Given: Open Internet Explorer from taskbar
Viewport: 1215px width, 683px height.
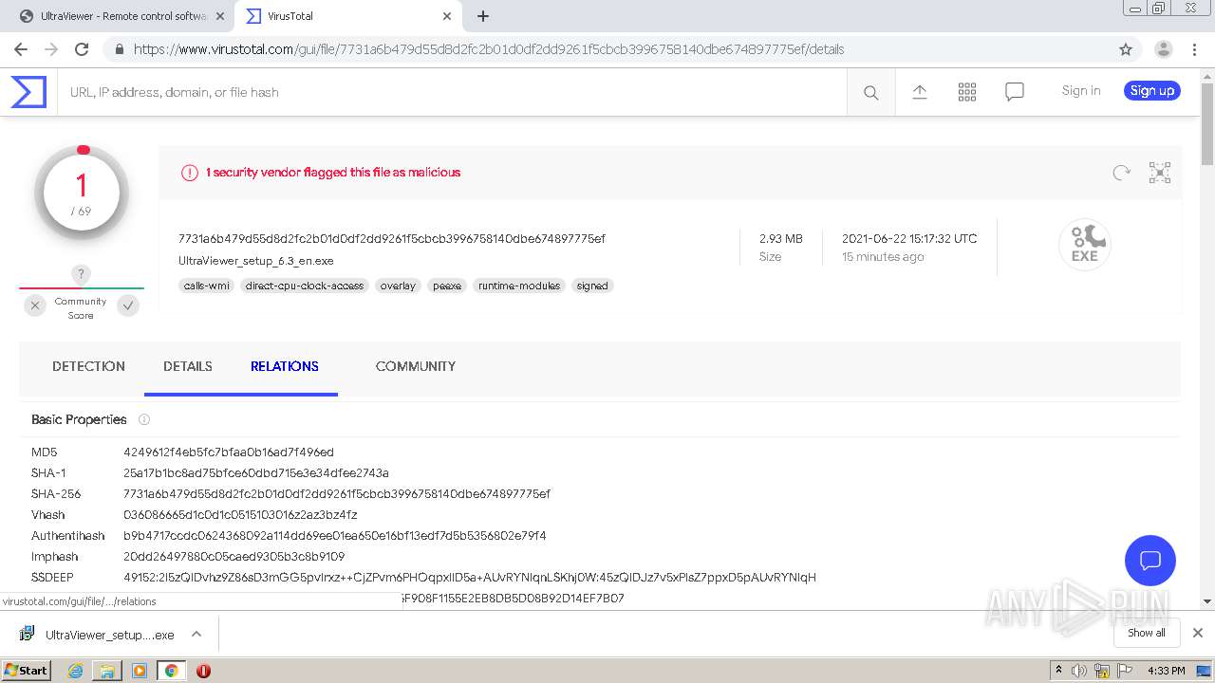Looking at the screenshot, I should pos(75,671).
